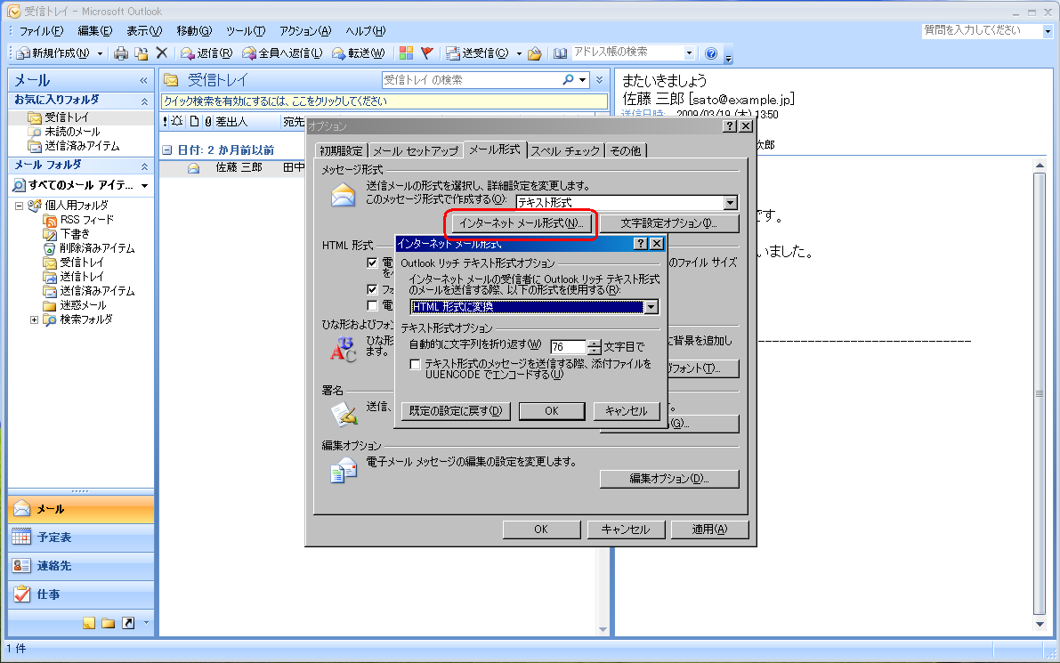Collapse the 個人用フォルダ tree node
Screen dimensions: 1060x663
point(19,206)
